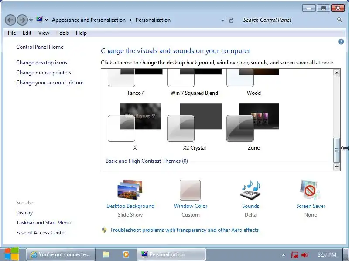Click the Control Panel icon in address bar

(x=39, y=20)
